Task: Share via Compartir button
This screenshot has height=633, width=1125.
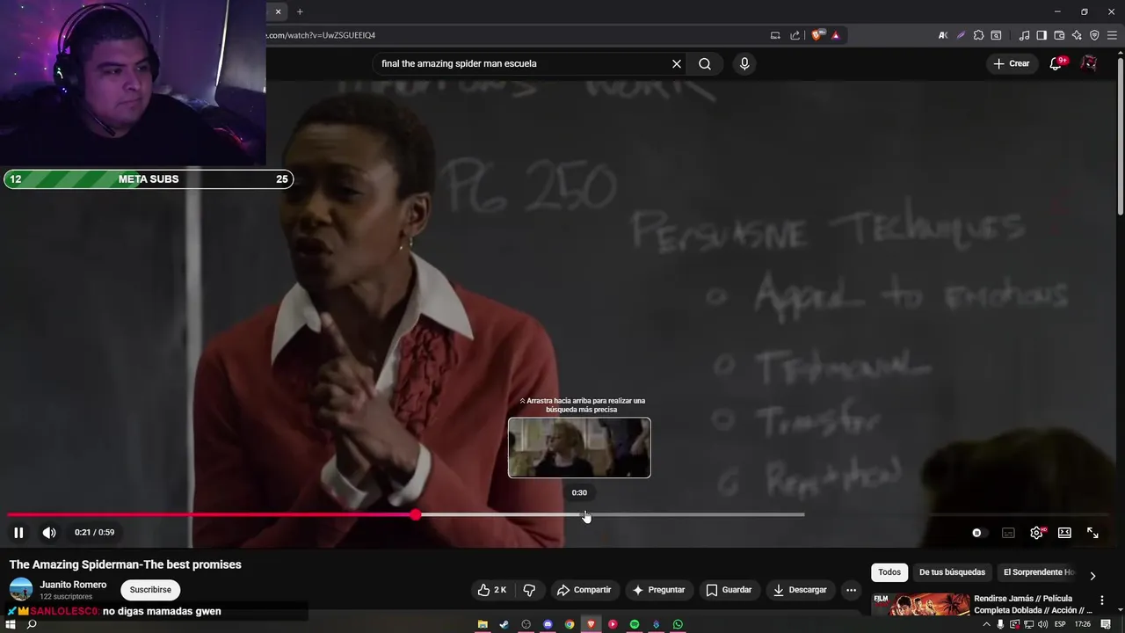Action: click(584, 590)
